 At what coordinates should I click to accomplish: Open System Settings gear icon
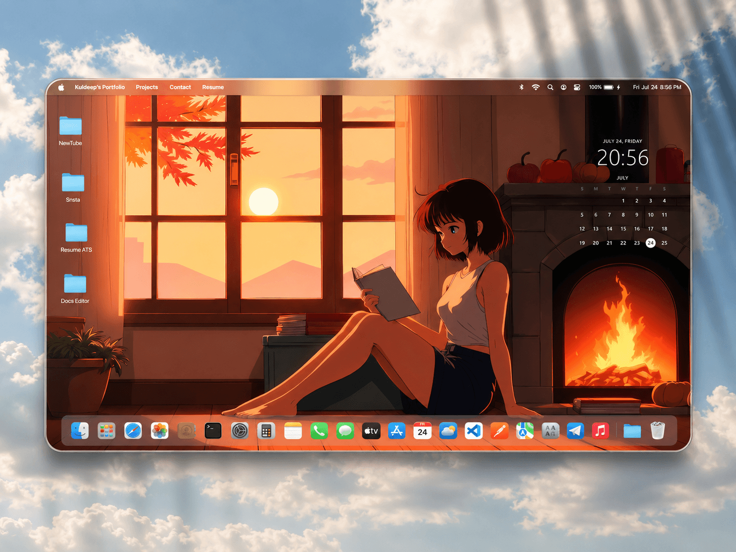click(239, 431)
